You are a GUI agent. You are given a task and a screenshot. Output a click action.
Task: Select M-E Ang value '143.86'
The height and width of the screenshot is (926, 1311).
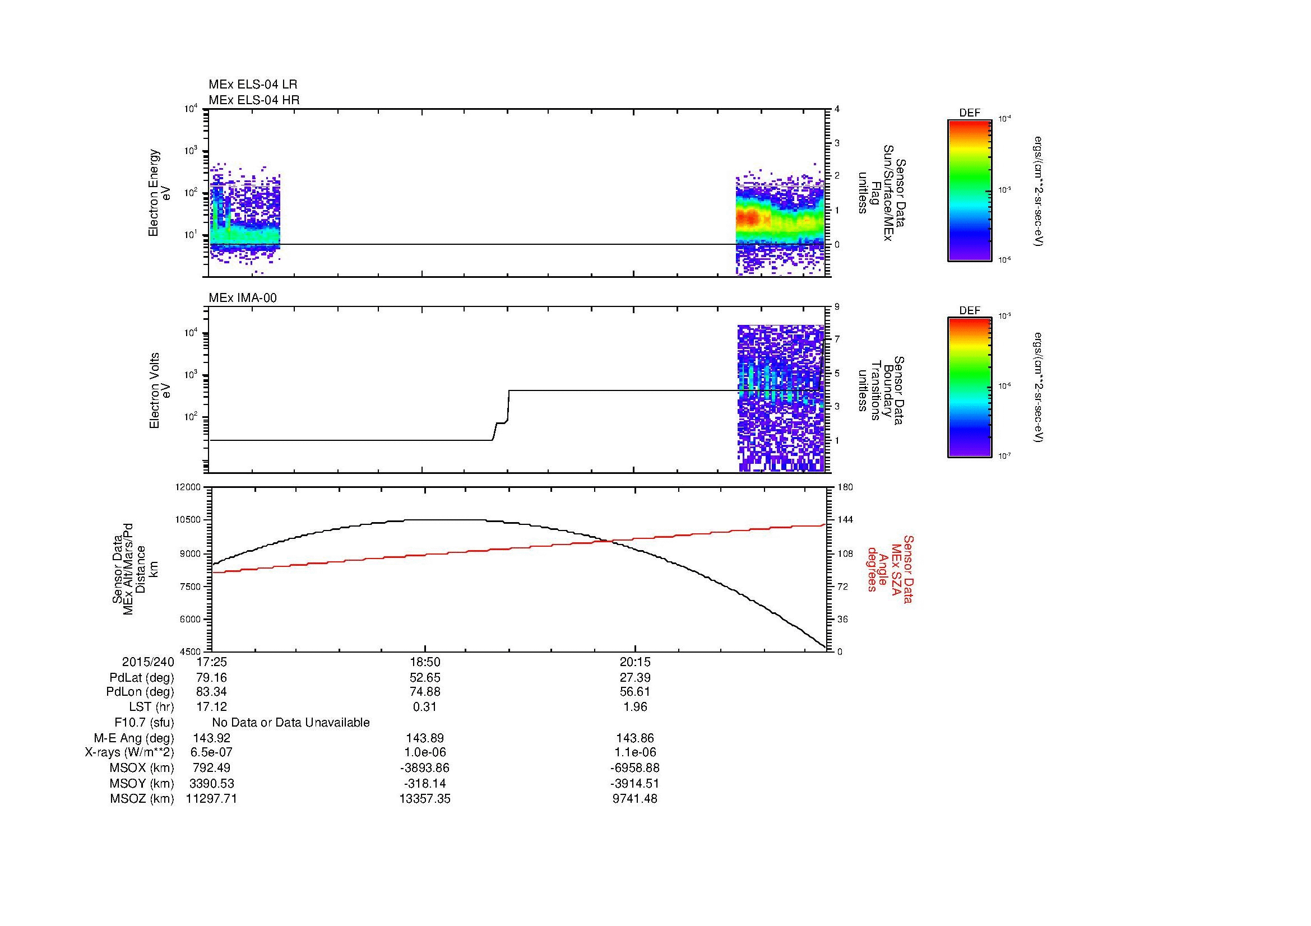coord(635,738)
